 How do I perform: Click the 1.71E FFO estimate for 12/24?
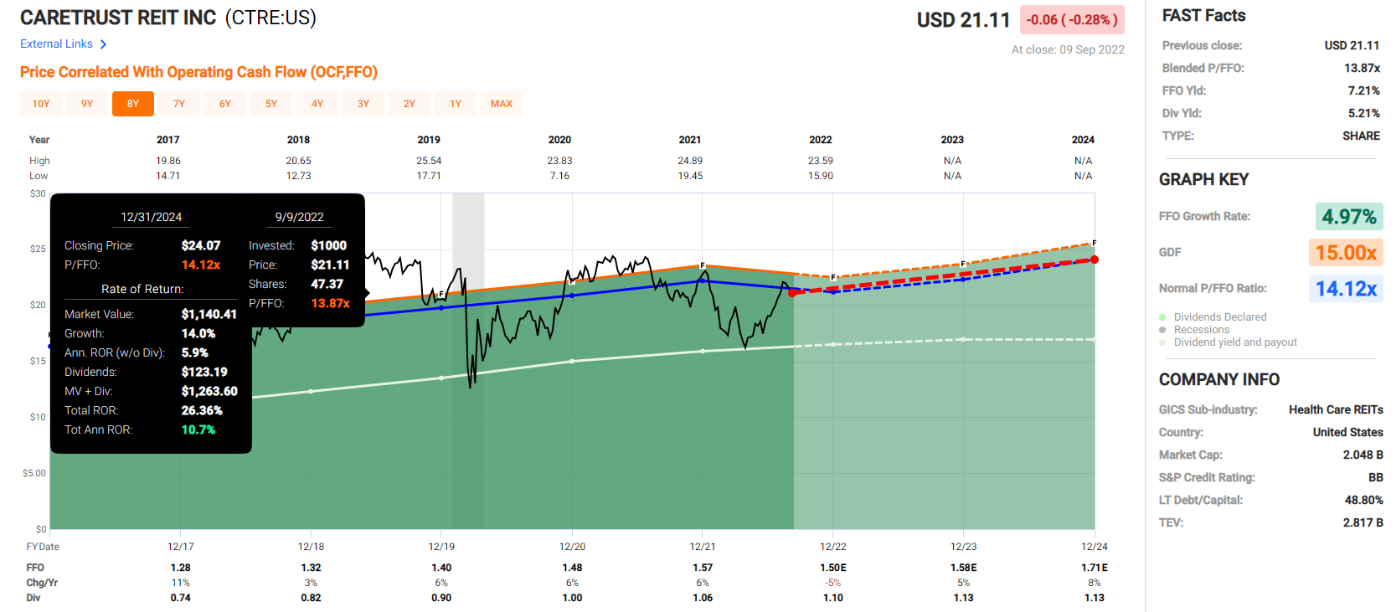point(1095,568)
